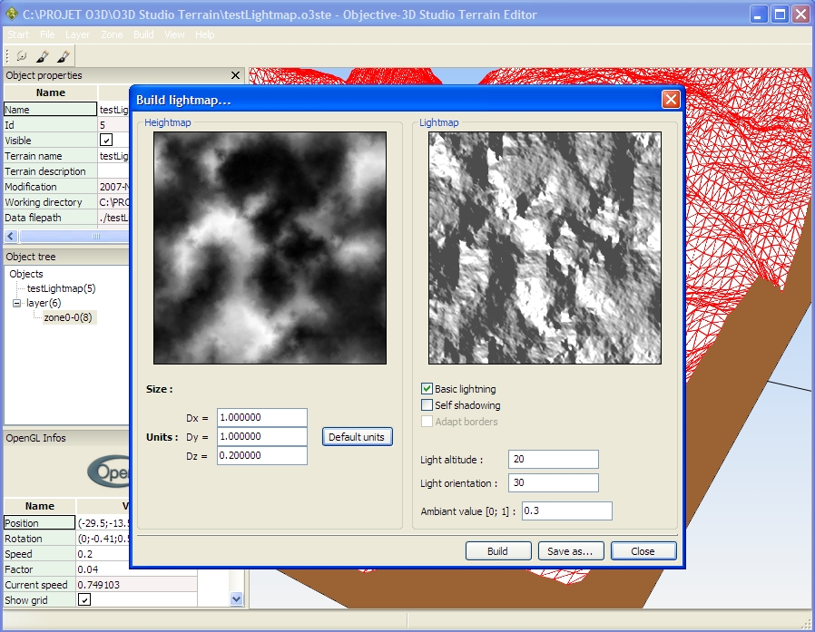This screenshot has width=815, height=632.
Task: Uncheck Basic lightning option
Action: pyautogui.click(x=427, y=388)
